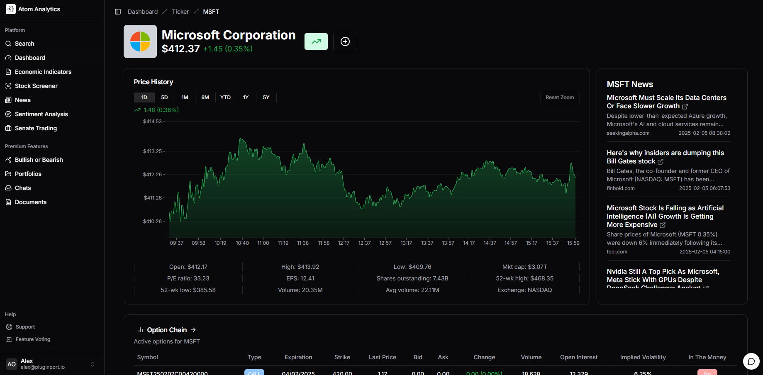Click the Senate Trading icon
The height and width of the screenshot is (375, 763).
coord(8,128)
